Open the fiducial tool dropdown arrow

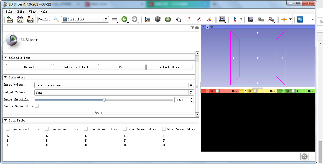pos(241,19)
